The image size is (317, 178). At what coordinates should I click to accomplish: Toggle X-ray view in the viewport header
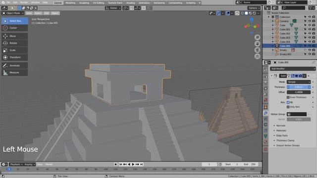click(x=237, y=13)
